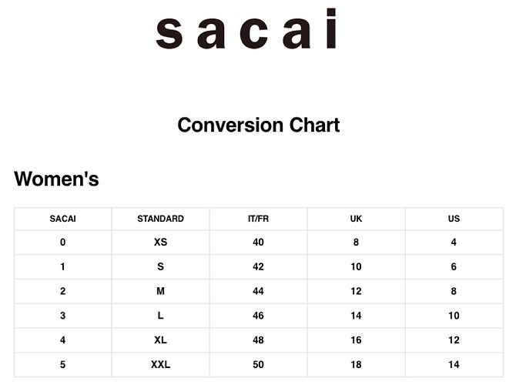Select the SACAI column header
Screen dimensions: 516x385
click(x=62, y=219)
